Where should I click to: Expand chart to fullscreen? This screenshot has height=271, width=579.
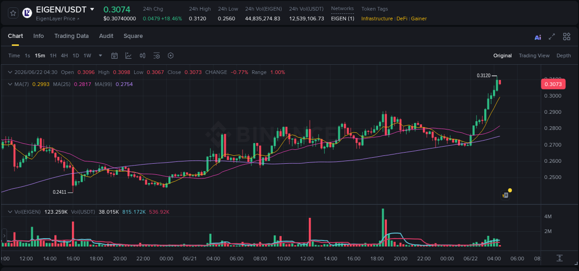coord(552,37)
